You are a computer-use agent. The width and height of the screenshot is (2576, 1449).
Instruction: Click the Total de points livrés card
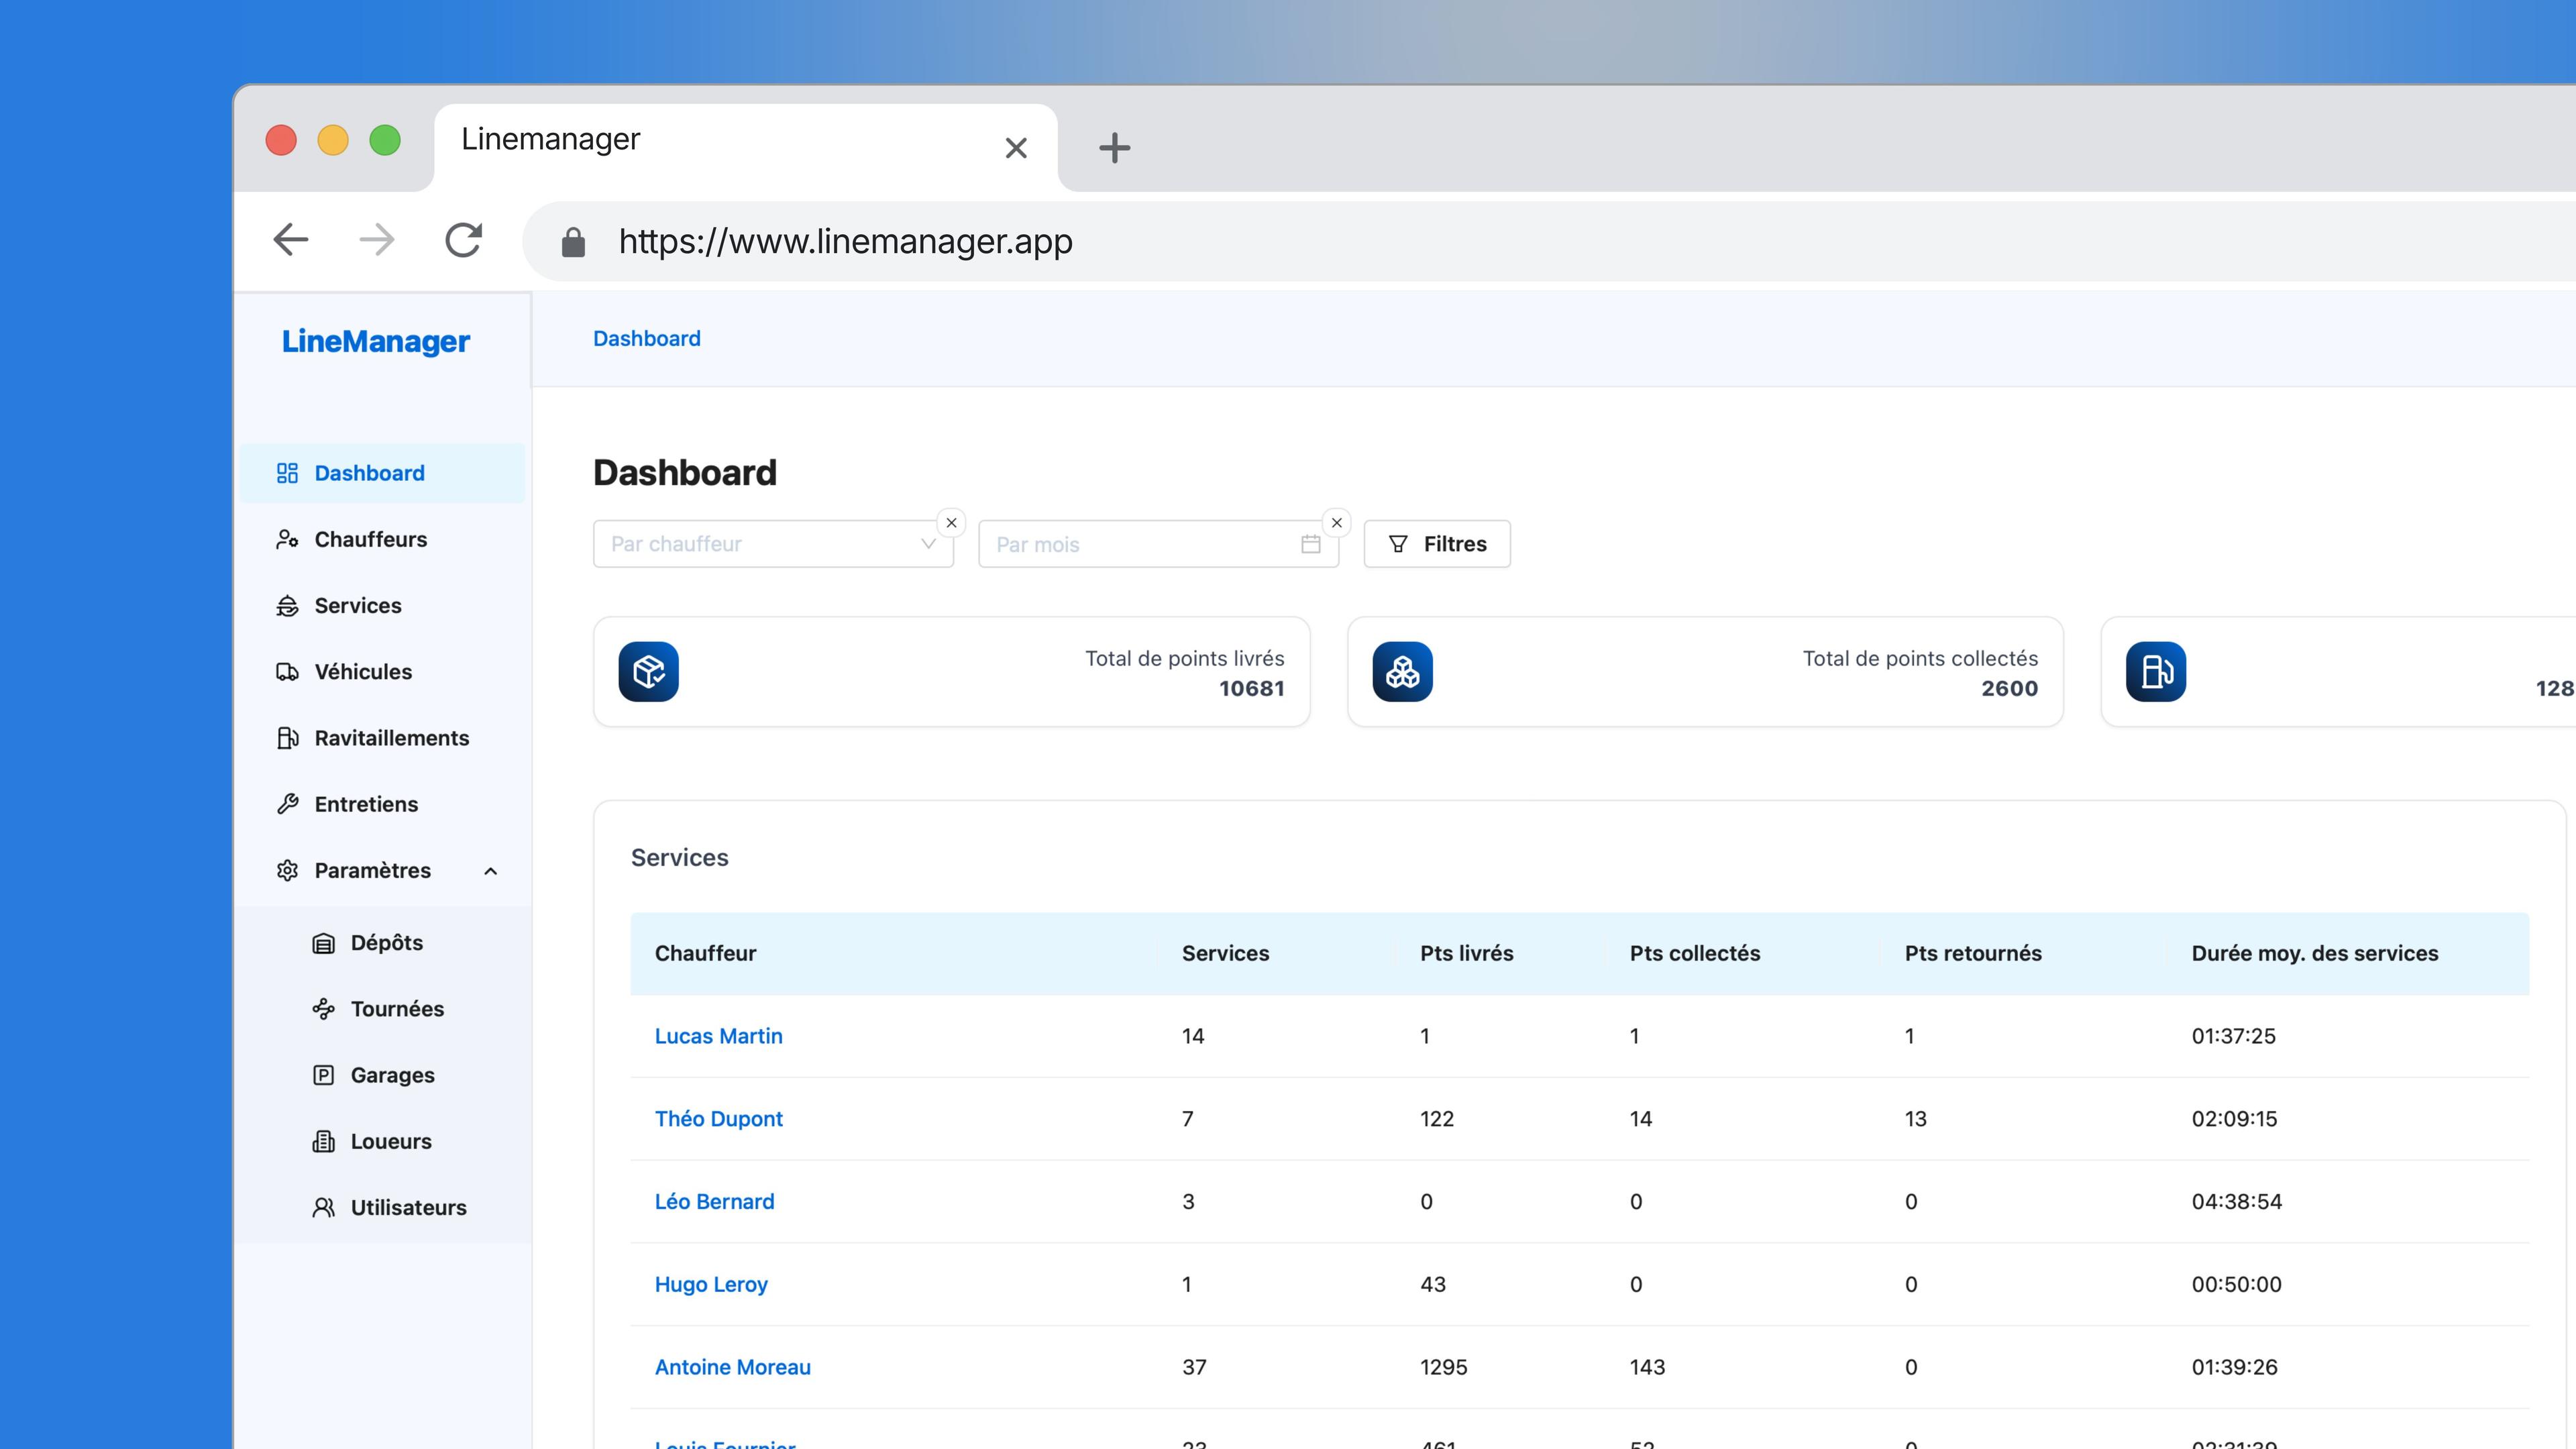(x=951, y=672)
